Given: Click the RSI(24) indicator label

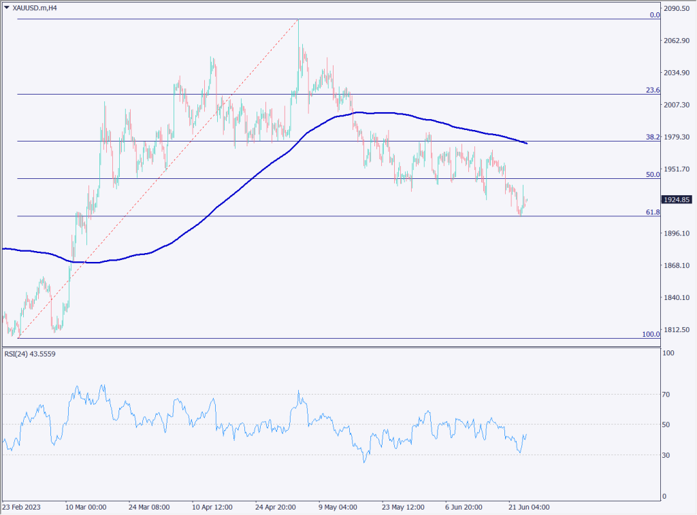Looking at the screenshot, I should coord(31,354).
